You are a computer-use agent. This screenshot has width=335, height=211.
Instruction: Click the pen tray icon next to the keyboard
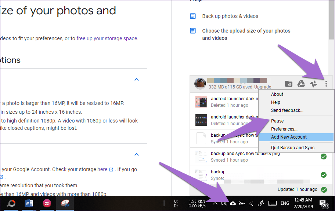coord(261,204)
